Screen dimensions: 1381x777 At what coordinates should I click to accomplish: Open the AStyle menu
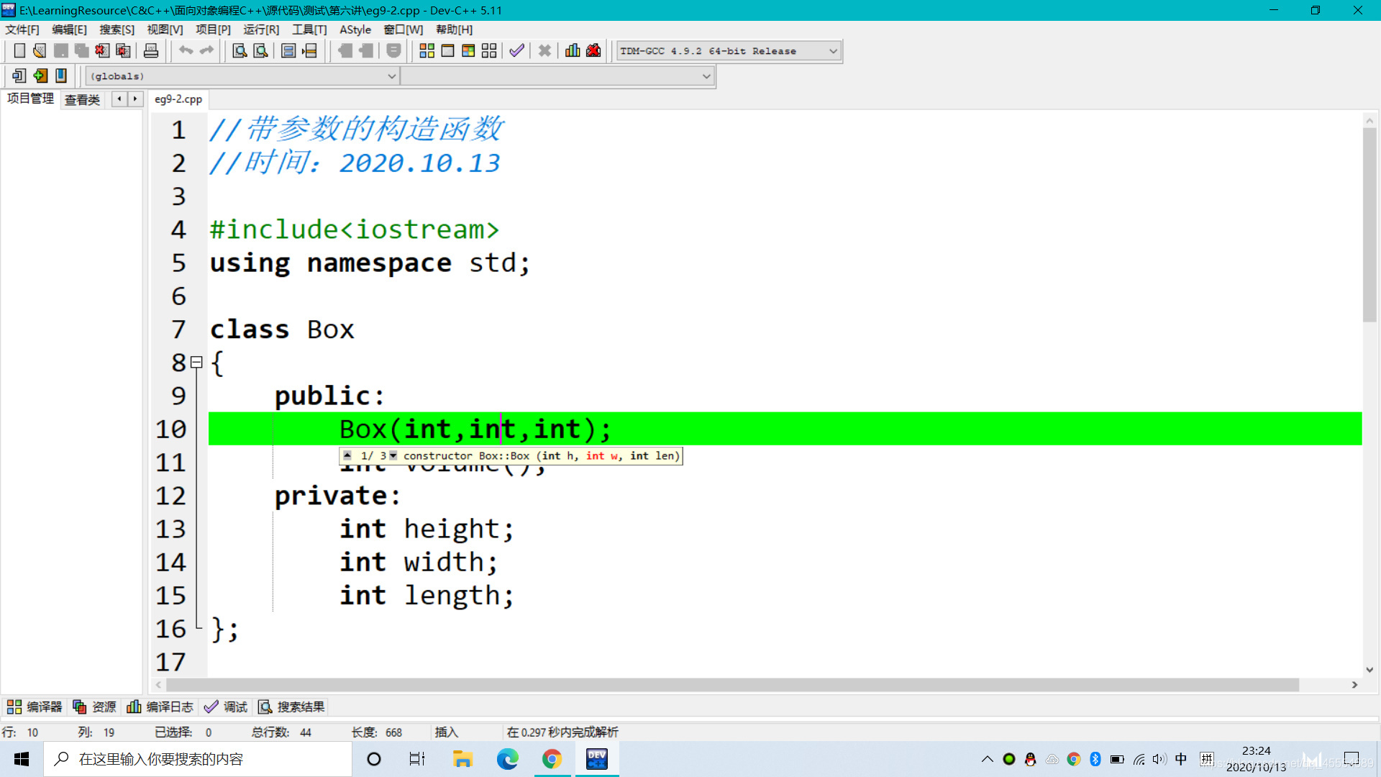point(355,29)
